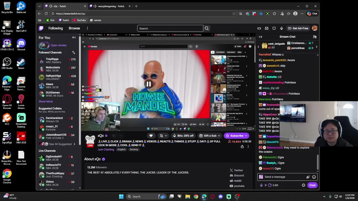
Task: Open the emote picker smiley icon
Action: tap(314, 177)
